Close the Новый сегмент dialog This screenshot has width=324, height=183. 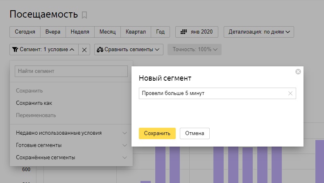tap(298, 72)
